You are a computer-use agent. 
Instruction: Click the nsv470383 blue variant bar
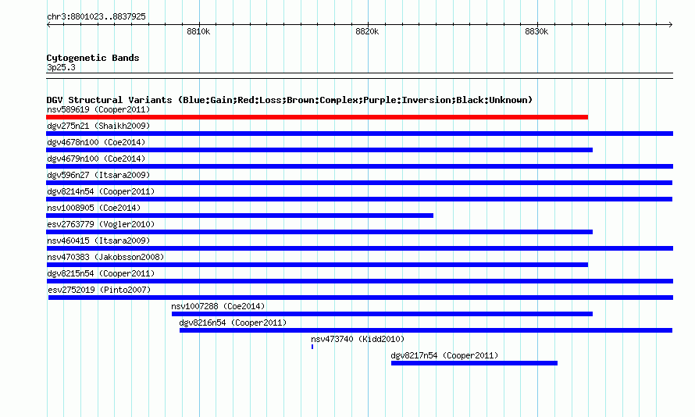[317, 265]
